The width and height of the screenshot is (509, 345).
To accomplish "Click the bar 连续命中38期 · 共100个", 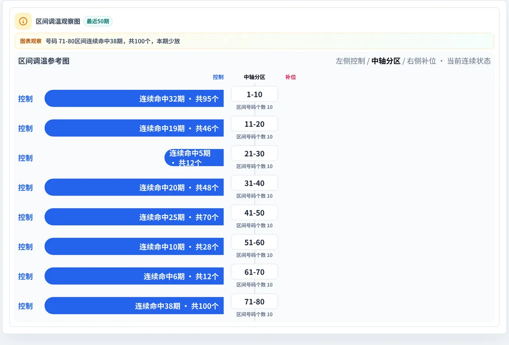I will click(134, 306).
